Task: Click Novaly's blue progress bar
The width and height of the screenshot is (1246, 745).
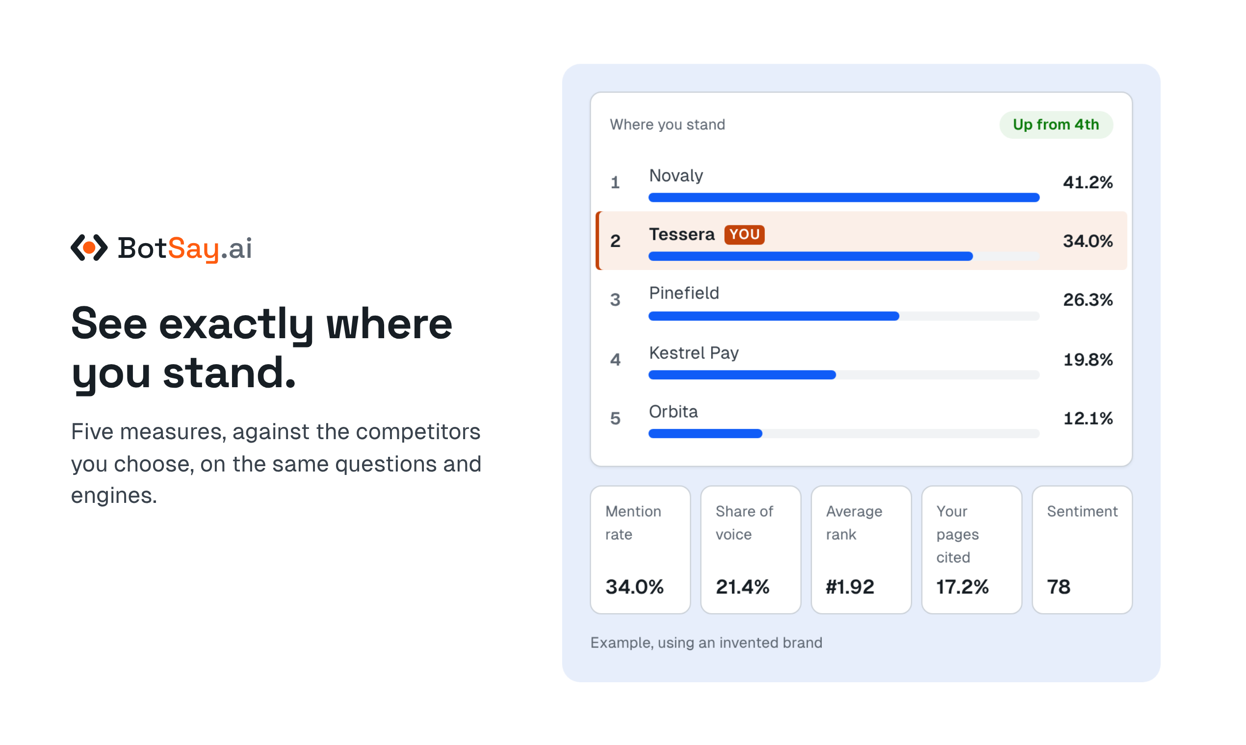Action: [x=844, y=198]
